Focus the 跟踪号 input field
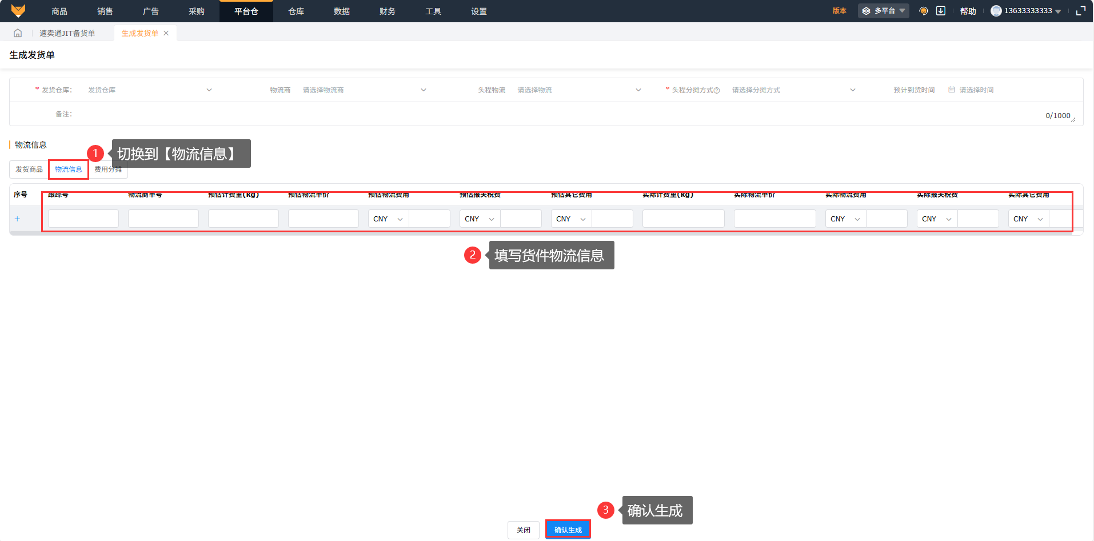 83,219
